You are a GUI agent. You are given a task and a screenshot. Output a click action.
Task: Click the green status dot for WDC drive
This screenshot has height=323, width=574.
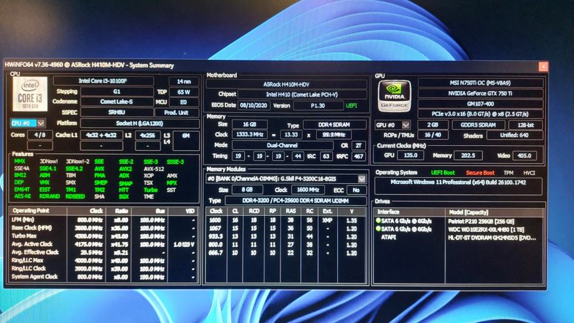[x=378, y=229]
